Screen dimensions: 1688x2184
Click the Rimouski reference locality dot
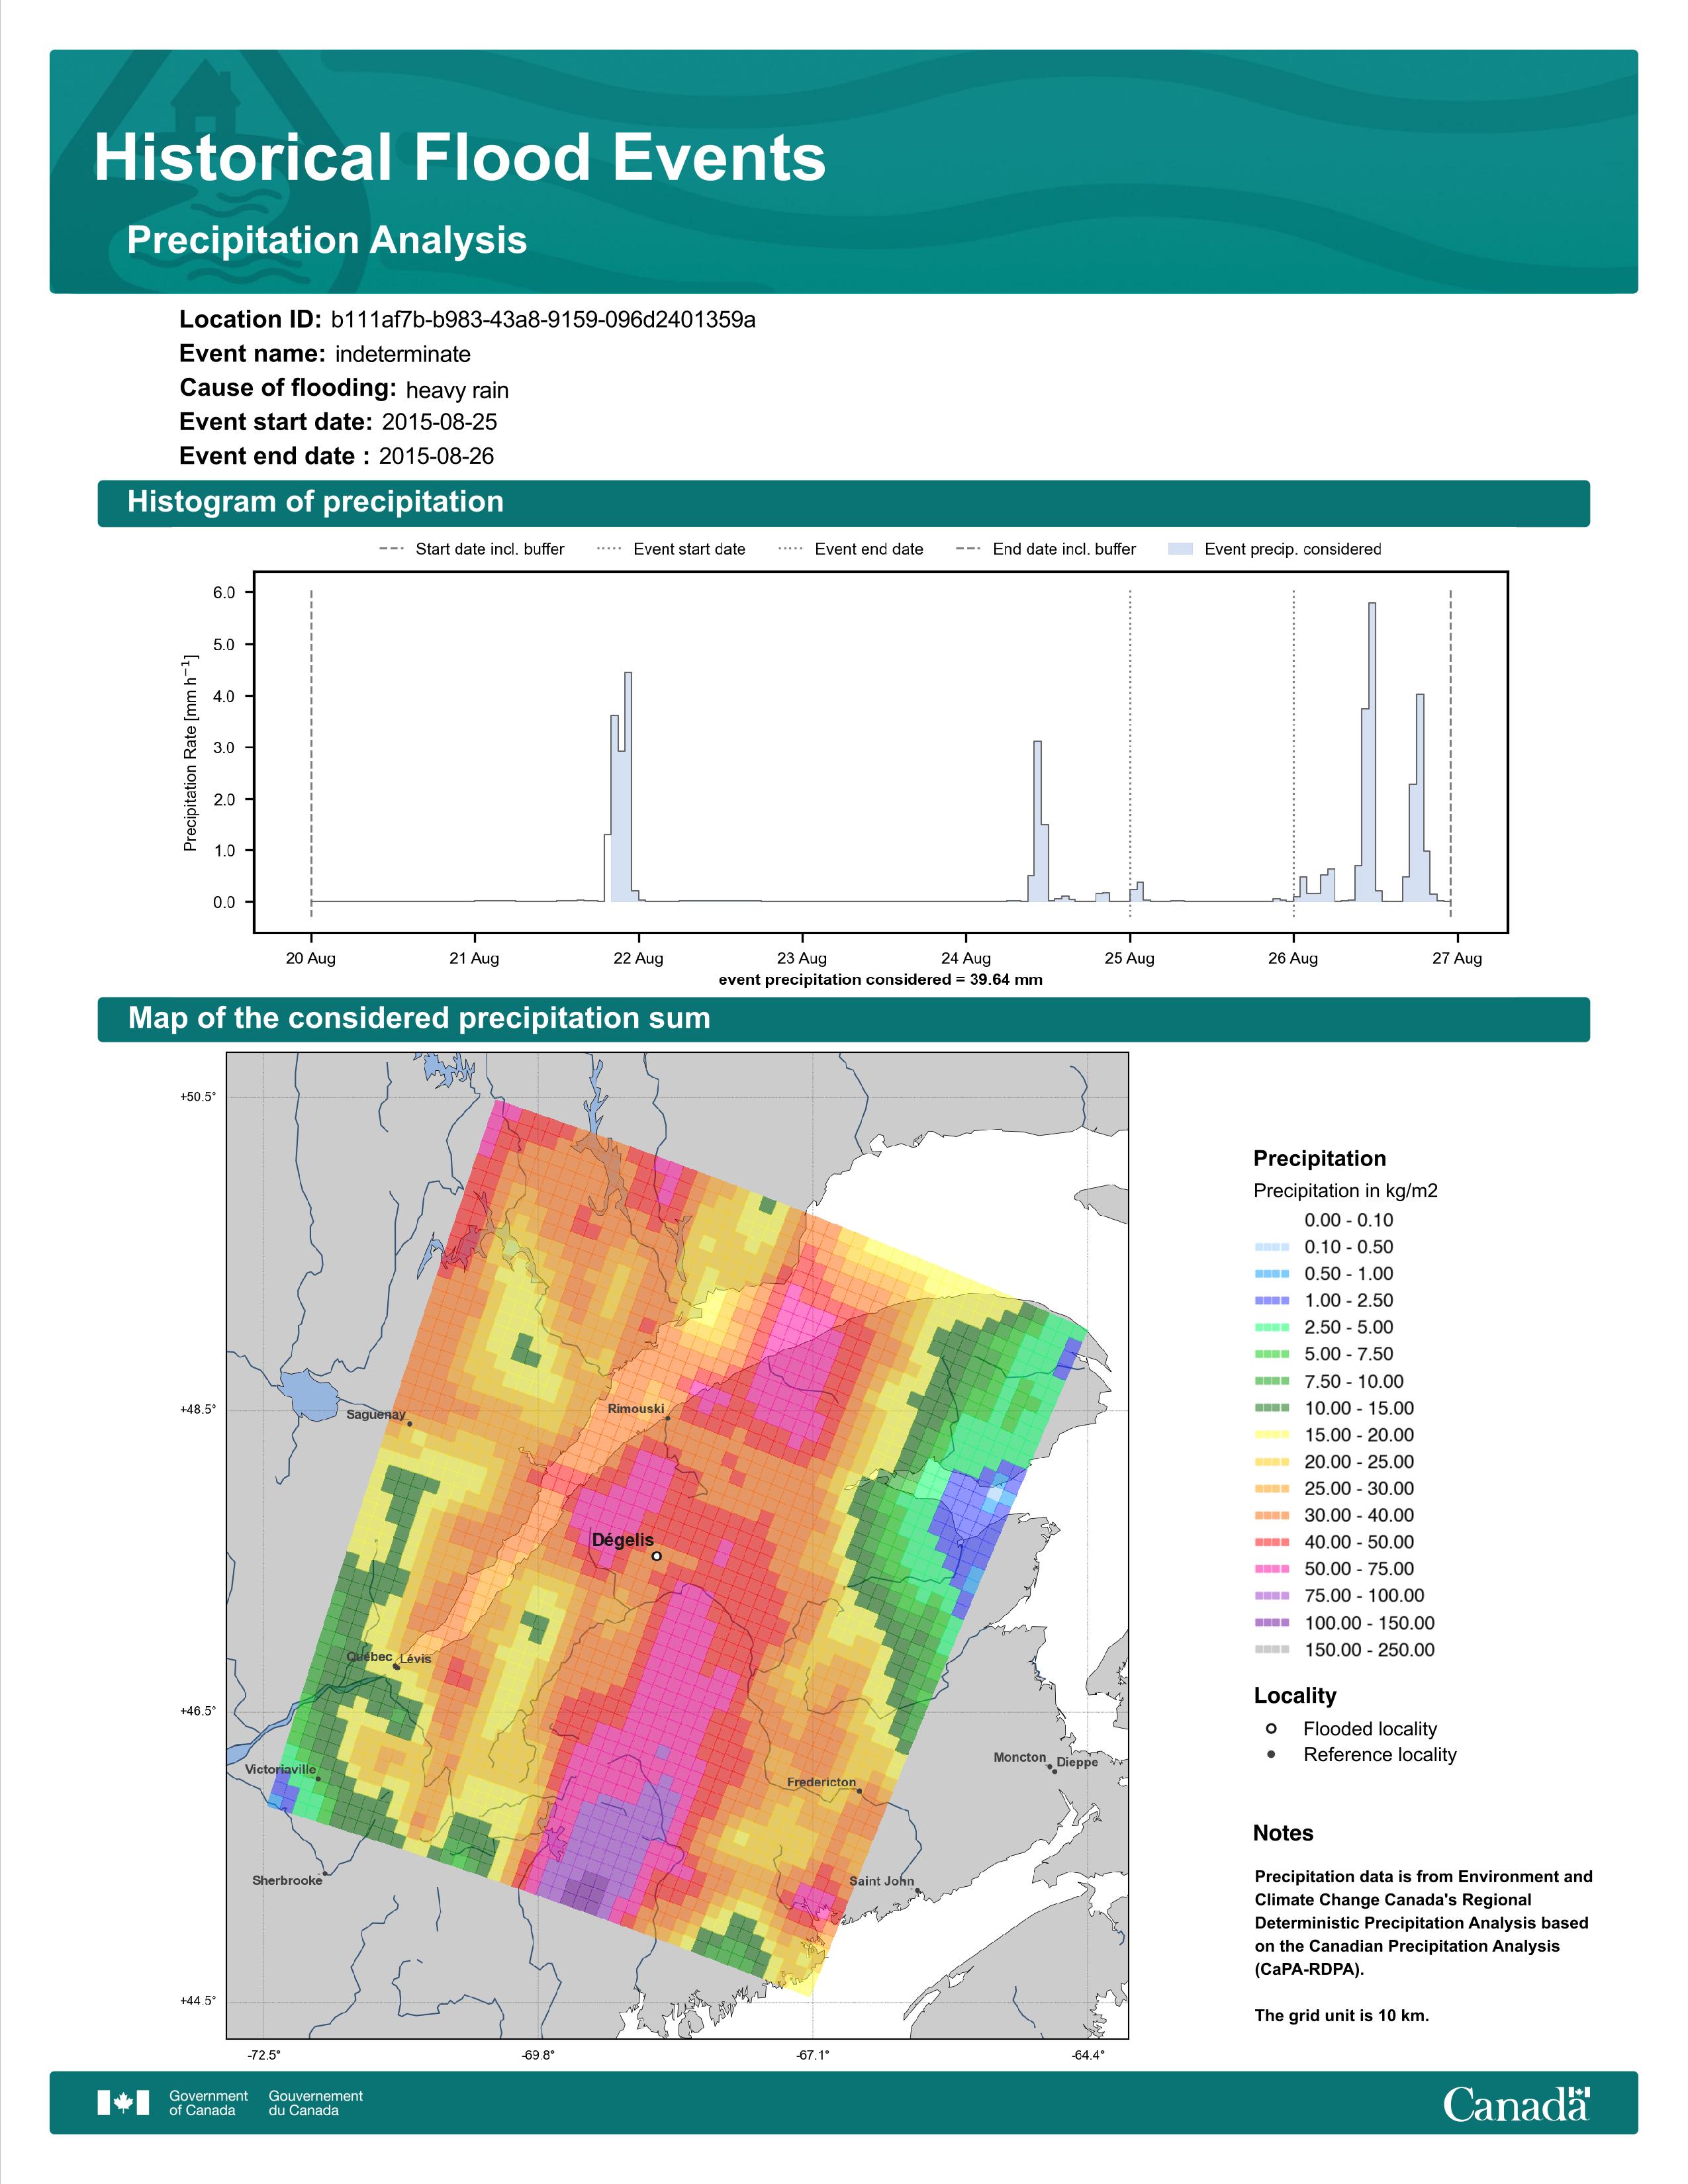point(668,1418)
